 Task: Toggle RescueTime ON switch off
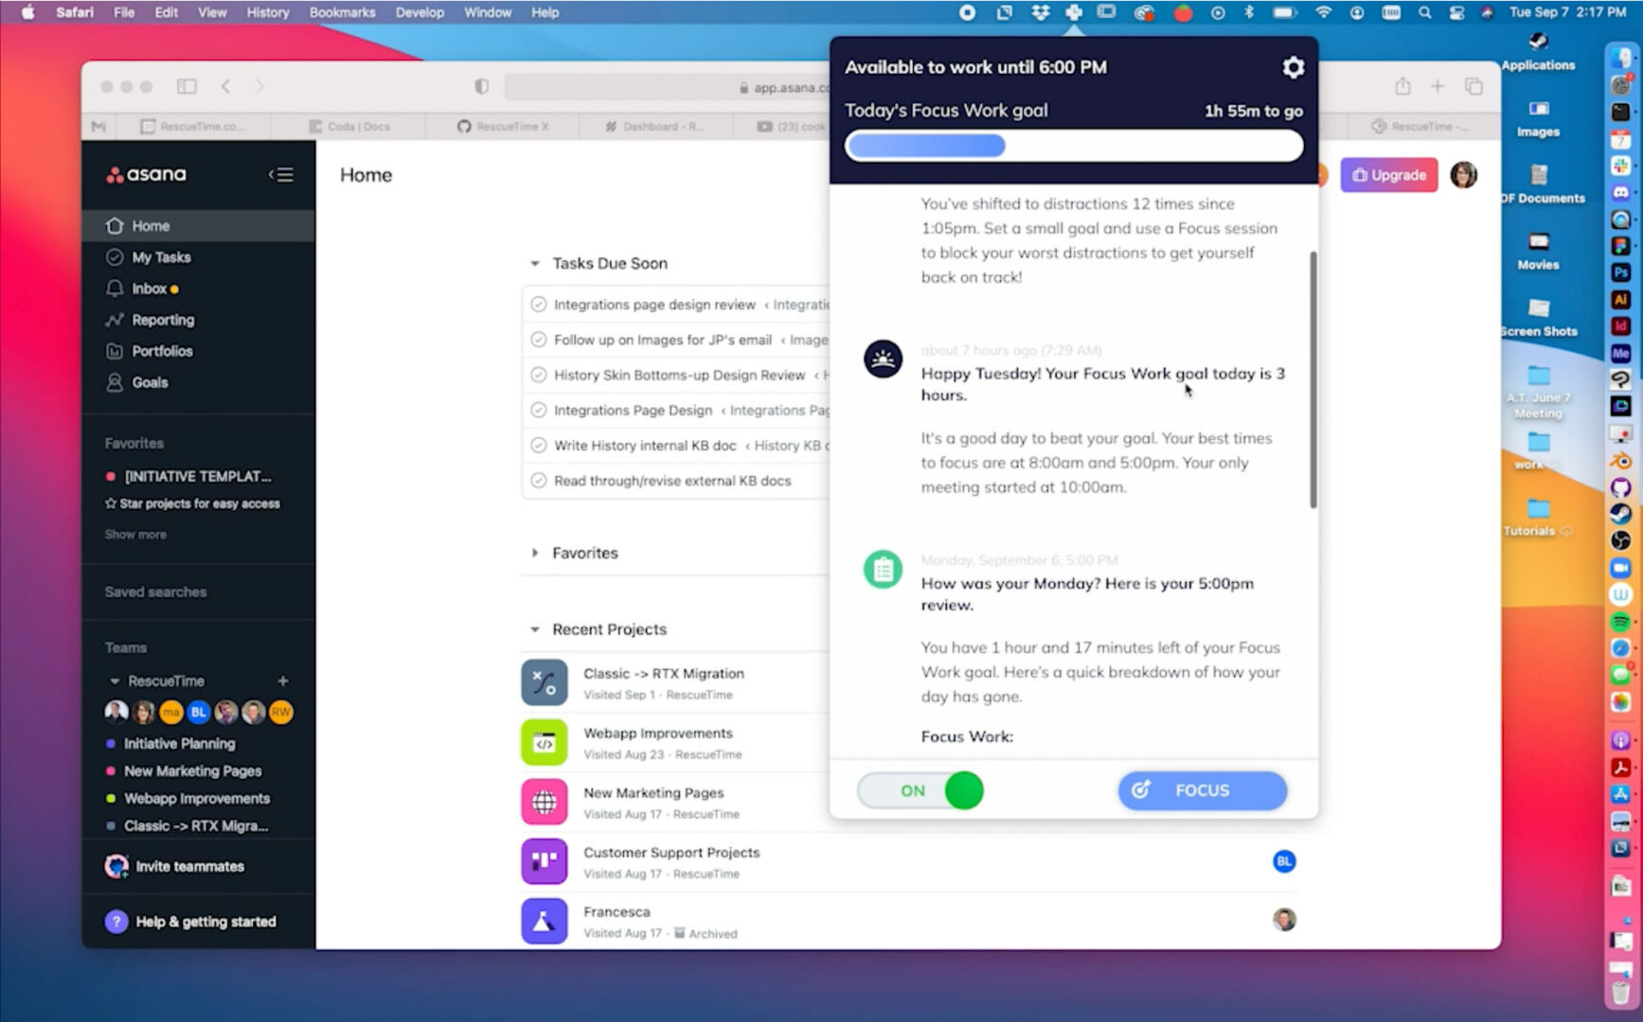click(x=920, y=790)
